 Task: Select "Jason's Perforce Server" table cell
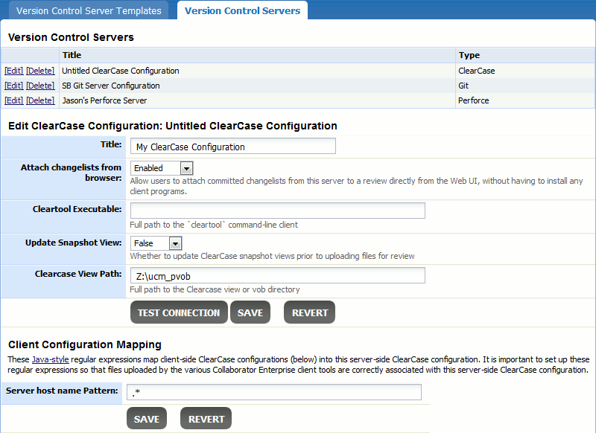point(257,100)
